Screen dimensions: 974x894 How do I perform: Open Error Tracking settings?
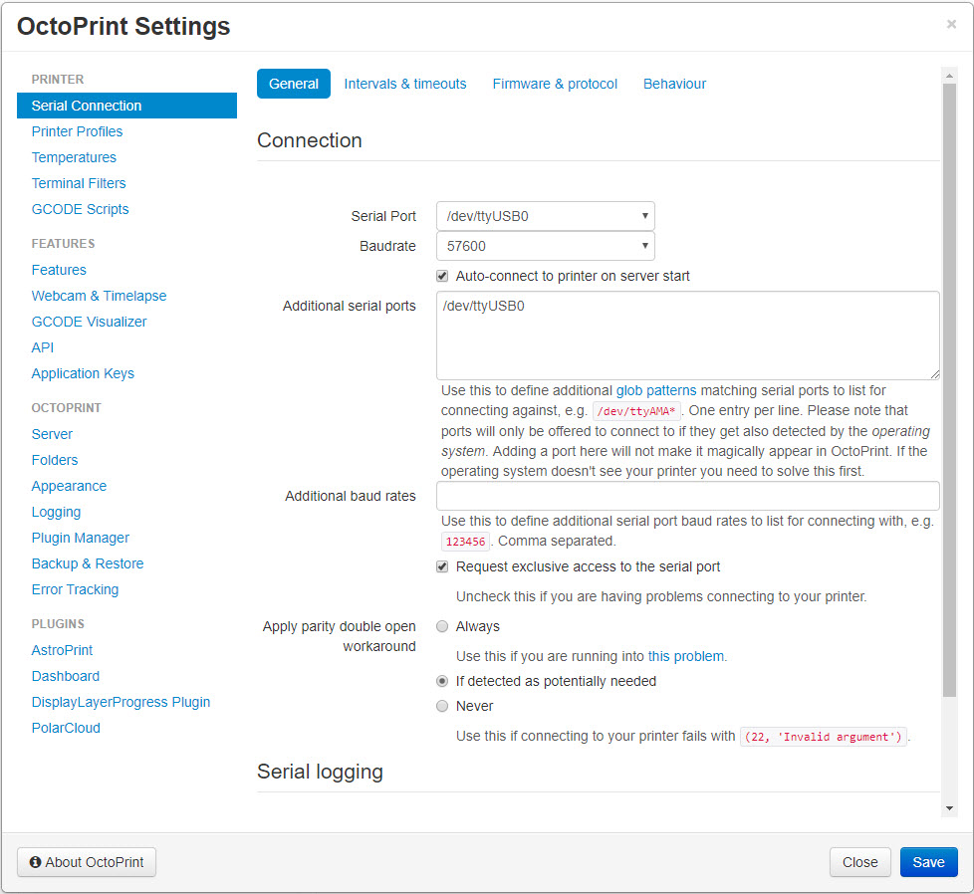pos(75,589)
